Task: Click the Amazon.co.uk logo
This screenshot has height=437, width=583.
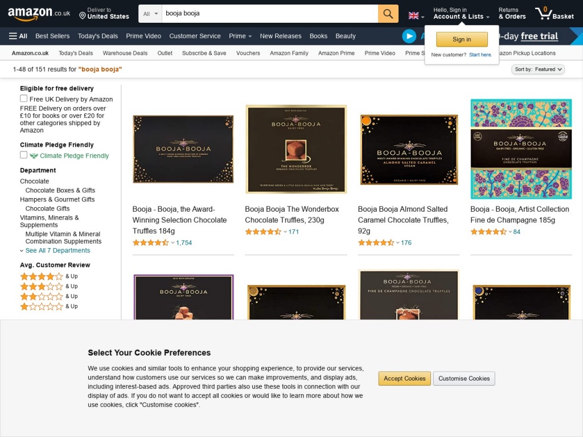Action: point(39,14)
